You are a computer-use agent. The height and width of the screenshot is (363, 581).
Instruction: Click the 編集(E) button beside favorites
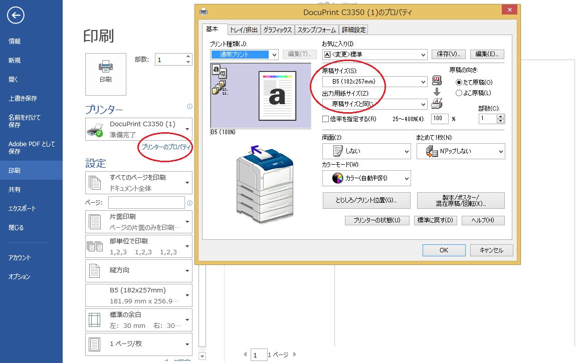487,54
